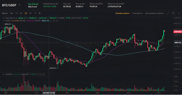Click the 24h low value 50,382.41
Screen dimensions: 182x95
80,7
